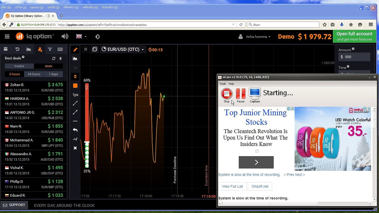The image size is (379, 213).
Task: Pause recording in oCam
Action: (241, 96)
